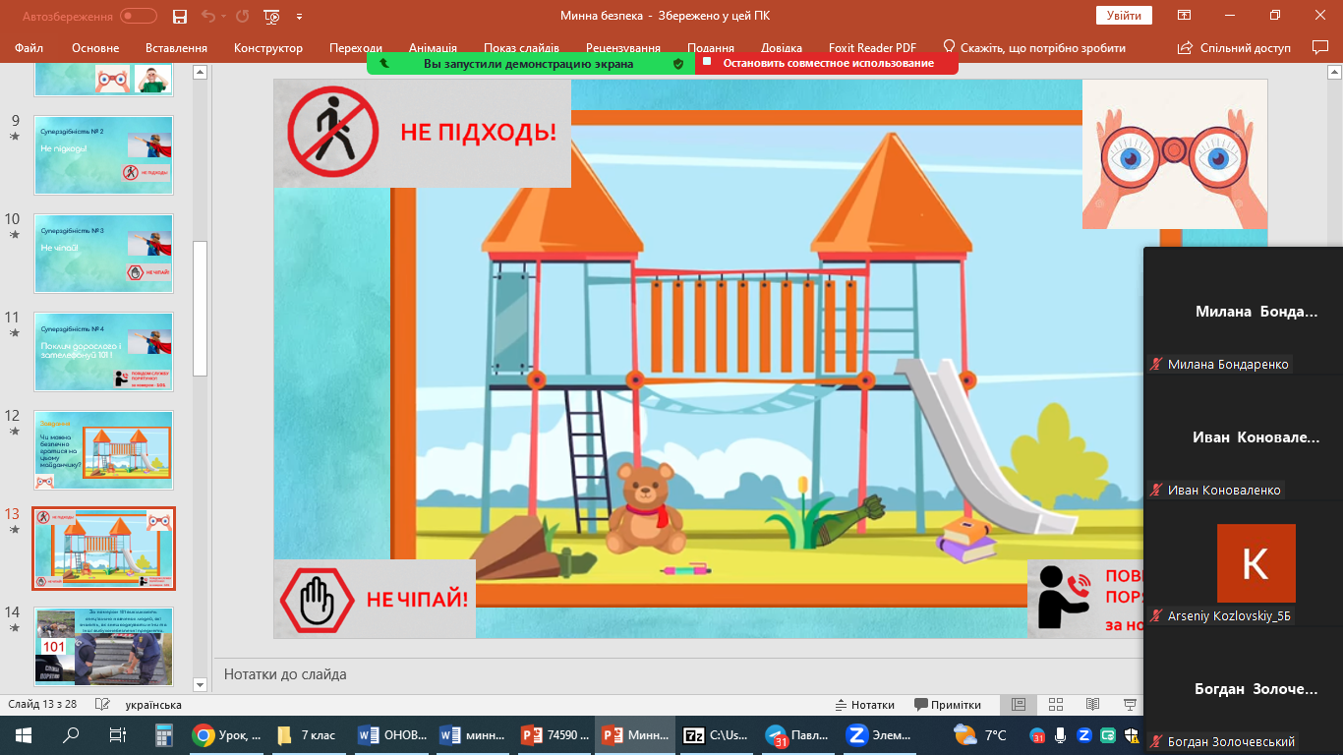1343x755 pixels.
Task: Click Arseniy Kozlovskiy's 'K' avatar tile
Action: coord(1255,563)
